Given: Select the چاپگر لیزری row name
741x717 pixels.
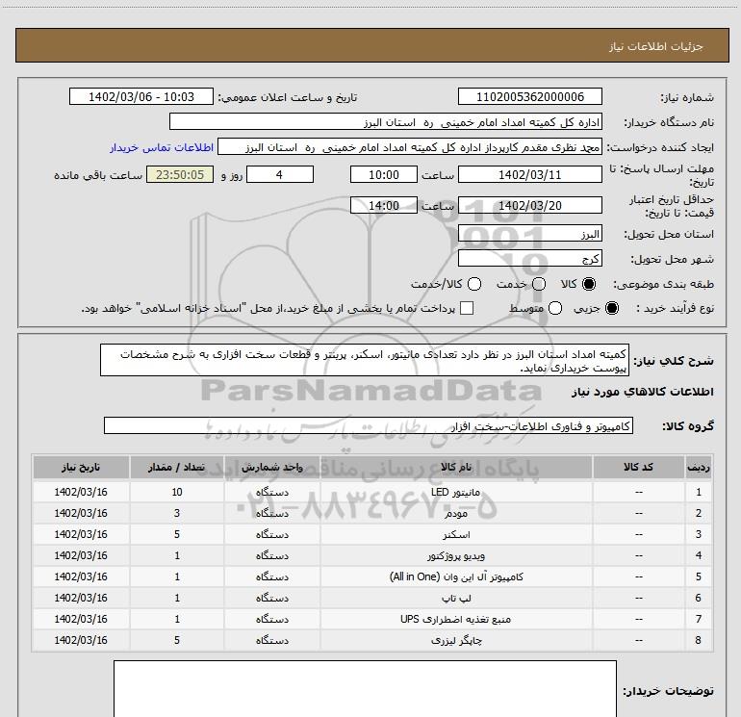Looking at the screenshot, I should pos(456,640).
